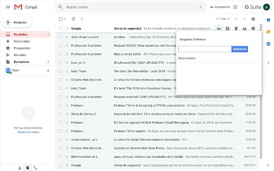Image resolution: width=274 pixels, height=171 pixels.
Task: Click the Buscar correo search field
Action: coord(131,7)
